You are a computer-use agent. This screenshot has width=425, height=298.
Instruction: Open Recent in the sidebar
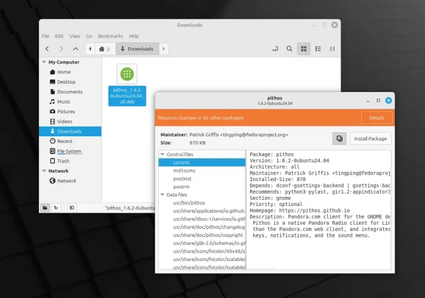click(x=70, y=141)
